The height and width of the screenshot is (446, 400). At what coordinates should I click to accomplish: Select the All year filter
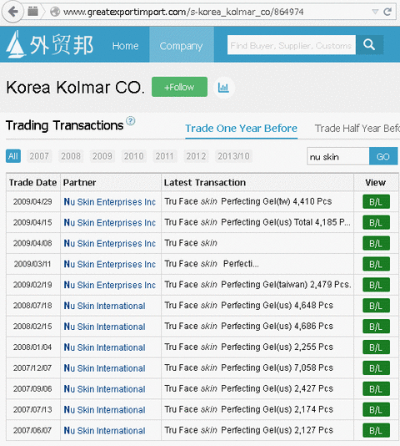pyautogui.click(x=13, y=156)
